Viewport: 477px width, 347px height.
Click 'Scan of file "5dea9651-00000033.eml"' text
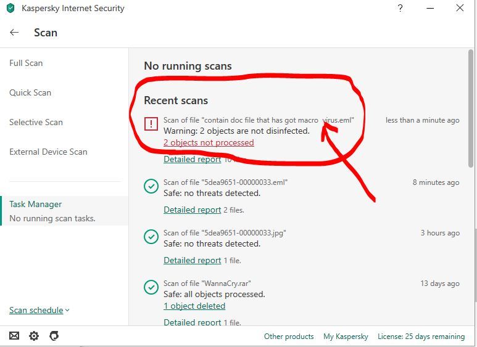(x=225, y=182)
